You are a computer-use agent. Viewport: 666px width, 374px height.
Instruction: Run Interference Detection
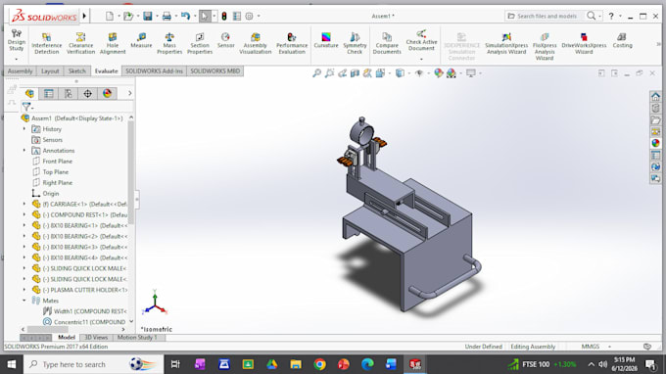[x=46, y=43]
